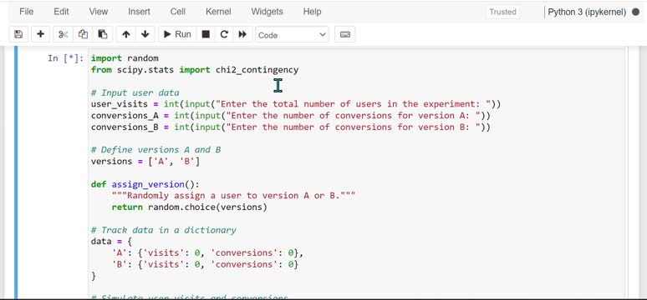Restart and run all with the fast-forward icon
The image size is (647, 300).
coord(242,34)
